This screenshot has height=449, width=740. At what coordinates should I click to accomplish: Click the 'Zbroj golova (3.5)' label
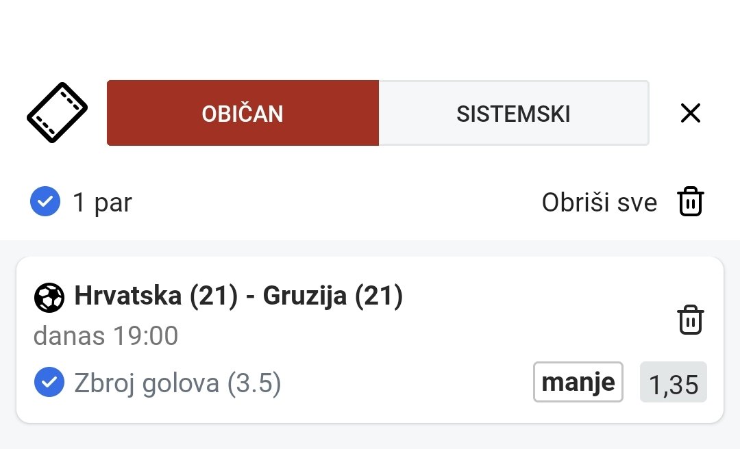coord(177,383)
